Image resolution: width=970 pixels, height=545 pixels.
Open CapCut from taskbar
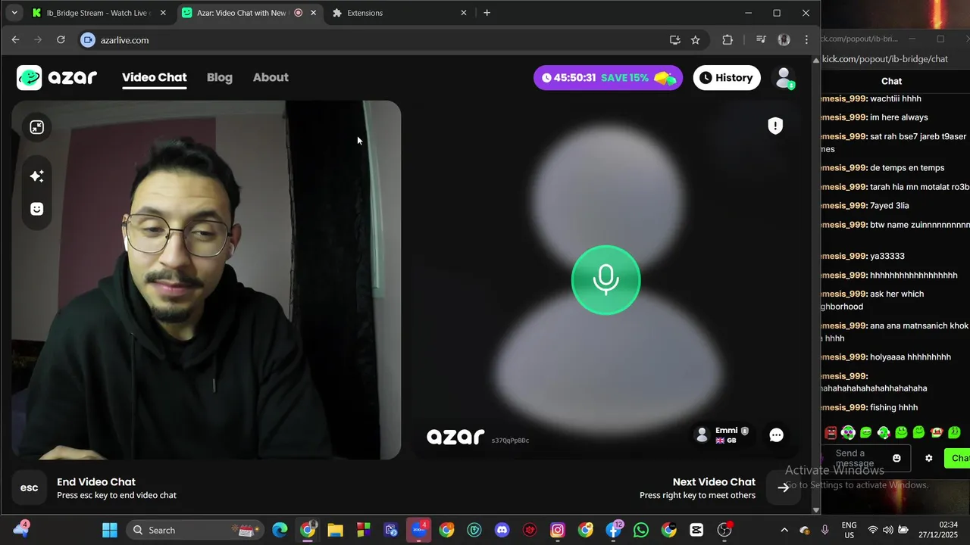click(696, 530)
